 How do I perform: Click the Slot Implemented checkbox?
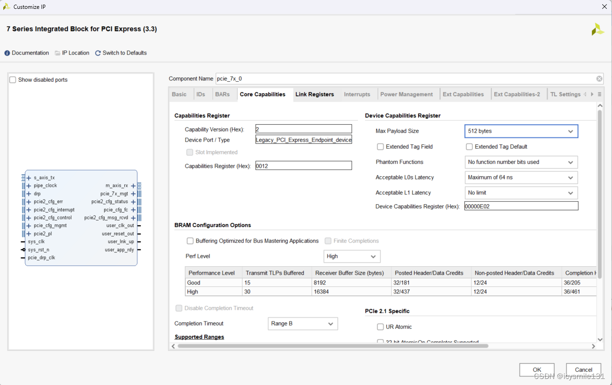[x=190, y=152]
